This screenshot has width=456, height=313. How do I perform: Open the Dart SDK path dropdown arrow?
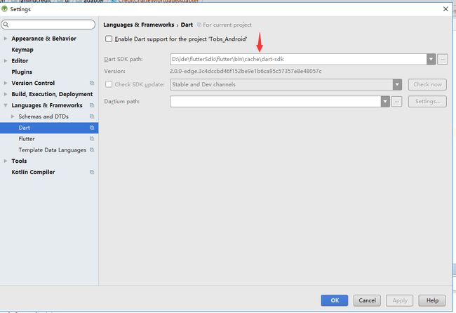coord(431,60)
